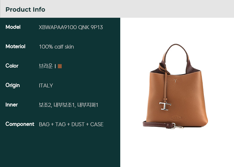The width and height of the screenshot is (234, 167).
Task: Click the 100% calf skin text
Action: 57,47
